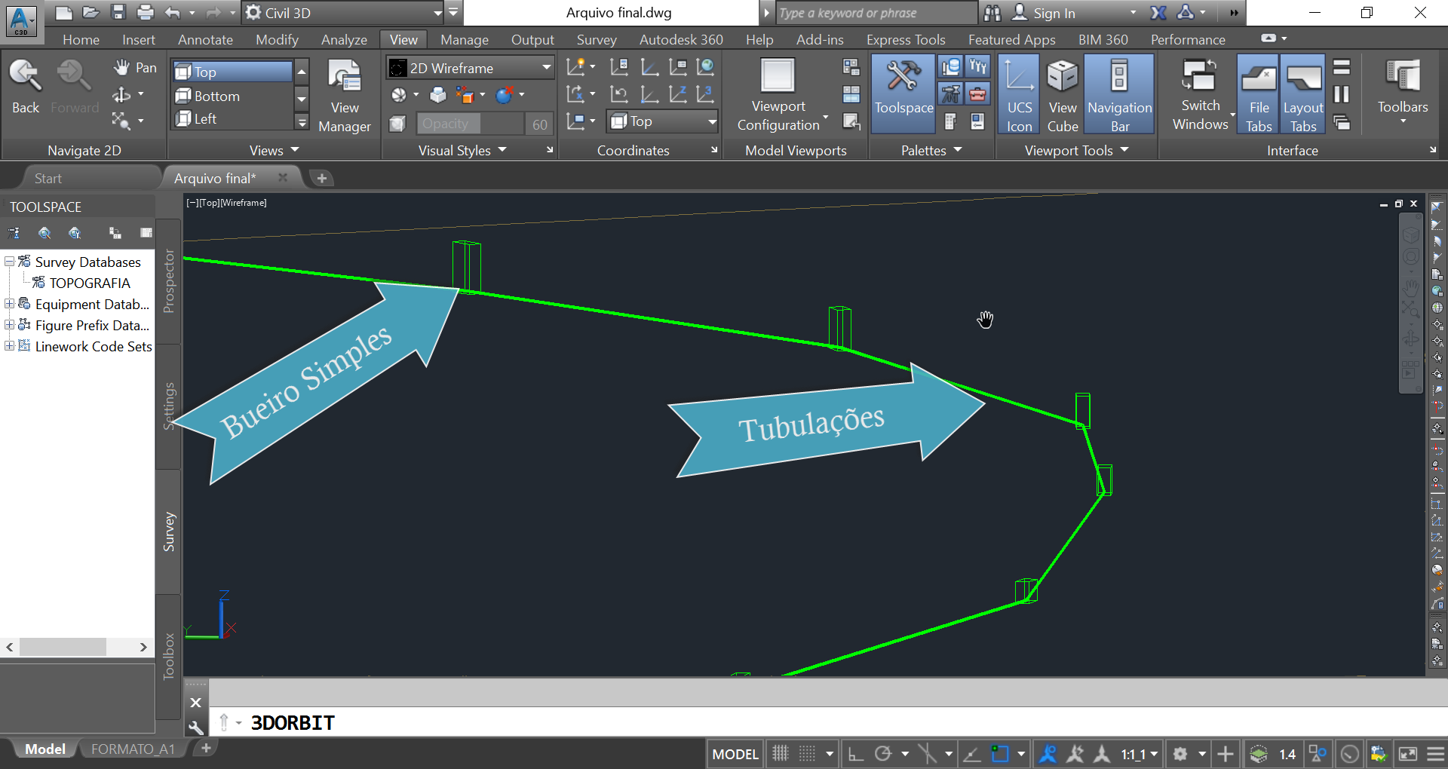Switch to the FORMATO_A1 layout tab
This screenshot has width=1448, height=769.
pyautogui.click(x=133, y=749)
